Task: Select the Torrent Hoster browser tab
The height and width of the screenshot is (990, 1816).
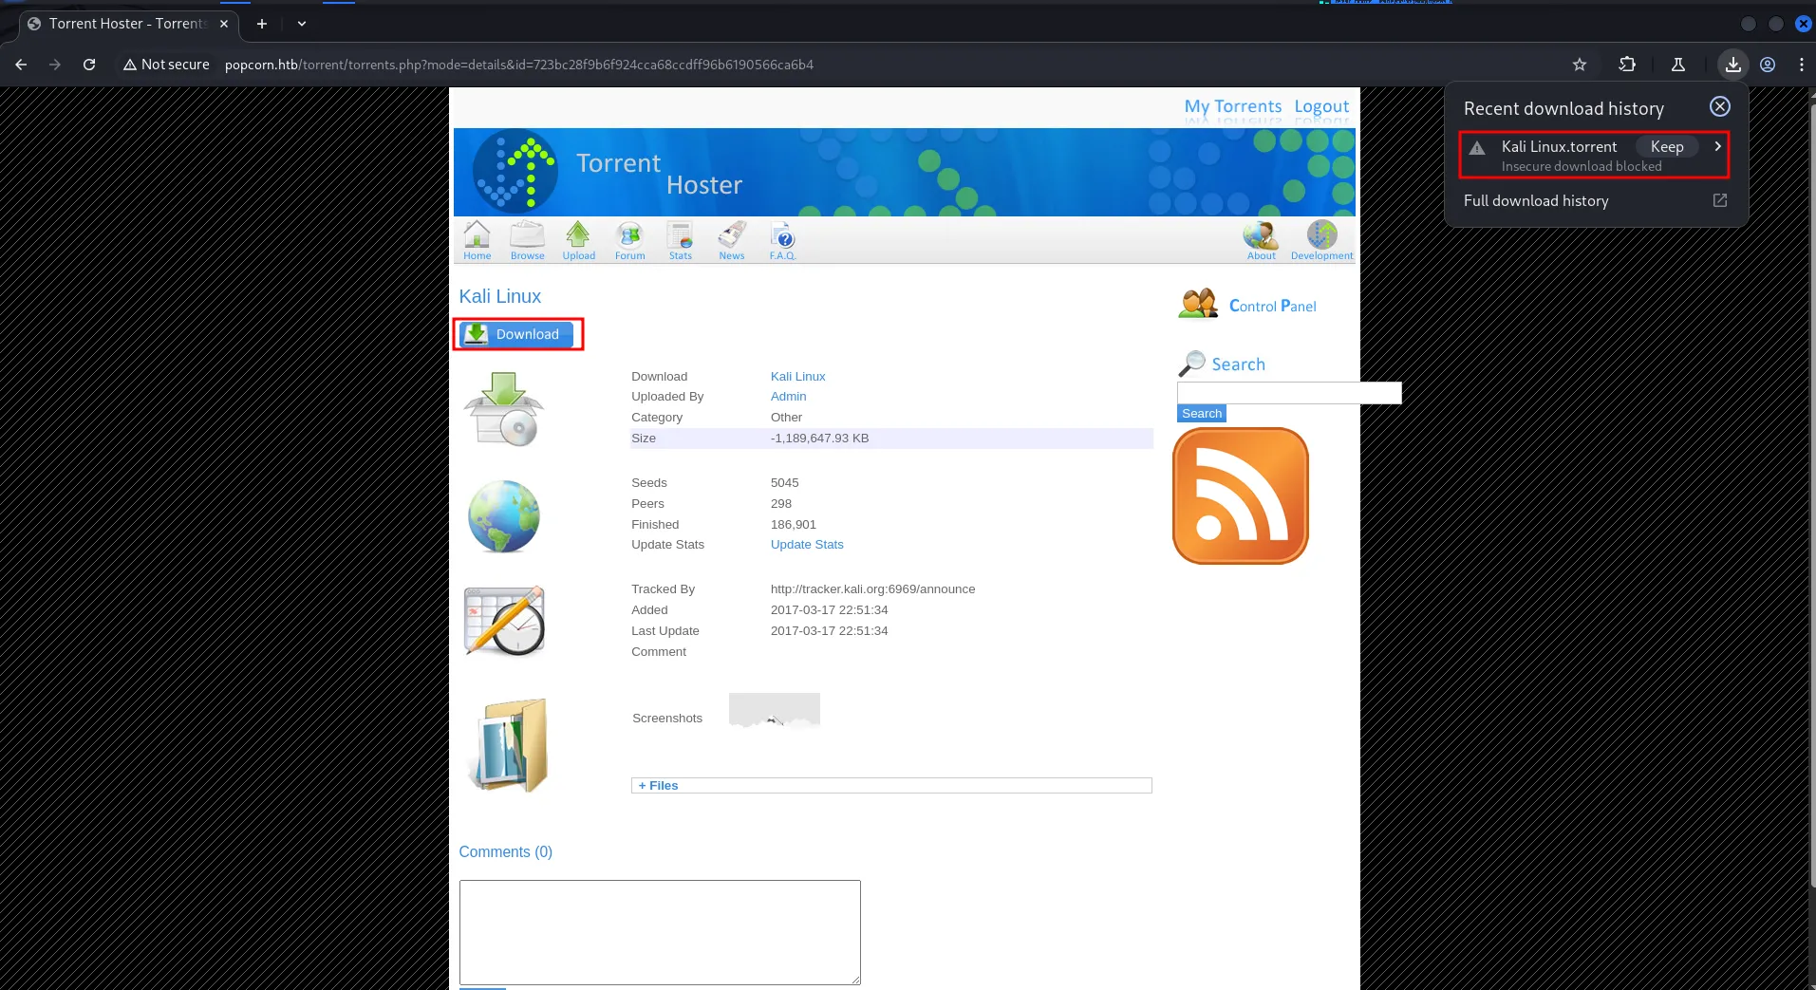Action: (x=128, y=24)
